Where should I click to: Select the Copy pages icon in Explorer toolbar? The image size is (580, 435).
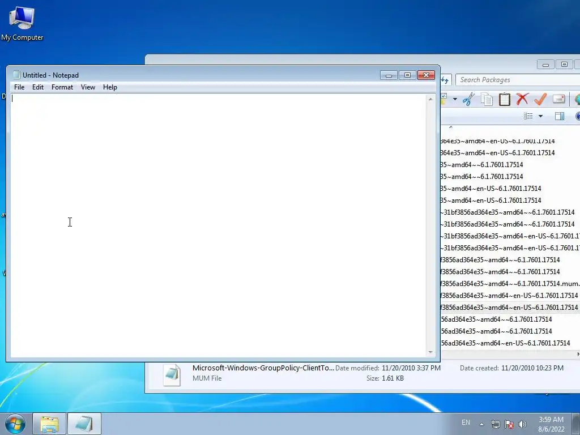(x=487, y=100)
